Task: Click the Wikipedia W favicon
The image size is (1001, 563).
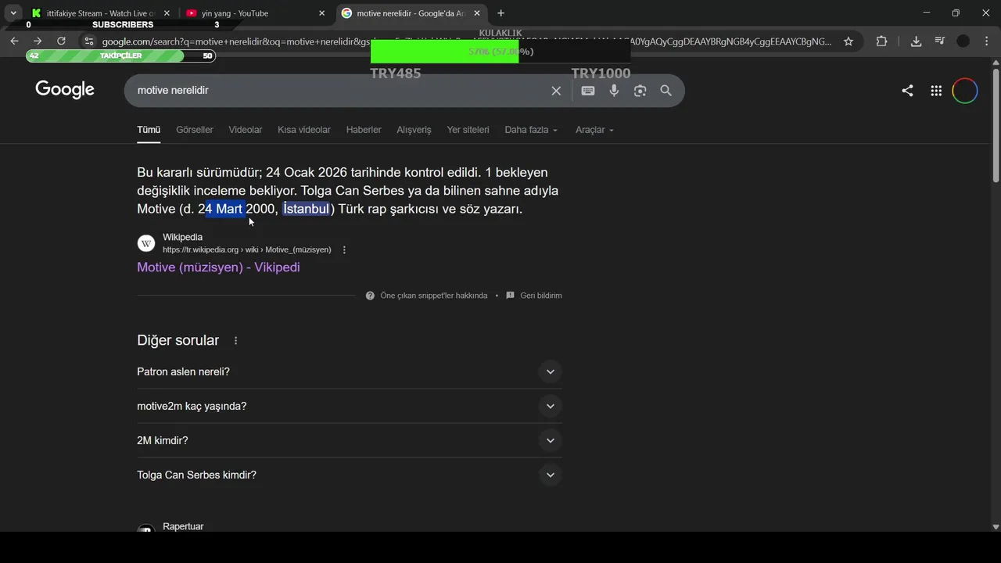Action: click(146, 243)
